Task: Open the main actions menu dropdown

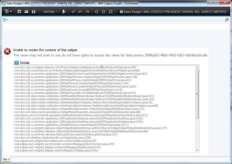Action: [8, 11]
